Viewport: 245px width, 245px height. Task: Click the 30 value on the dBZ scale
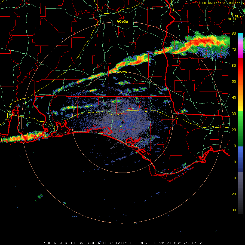tap(234, 114)
